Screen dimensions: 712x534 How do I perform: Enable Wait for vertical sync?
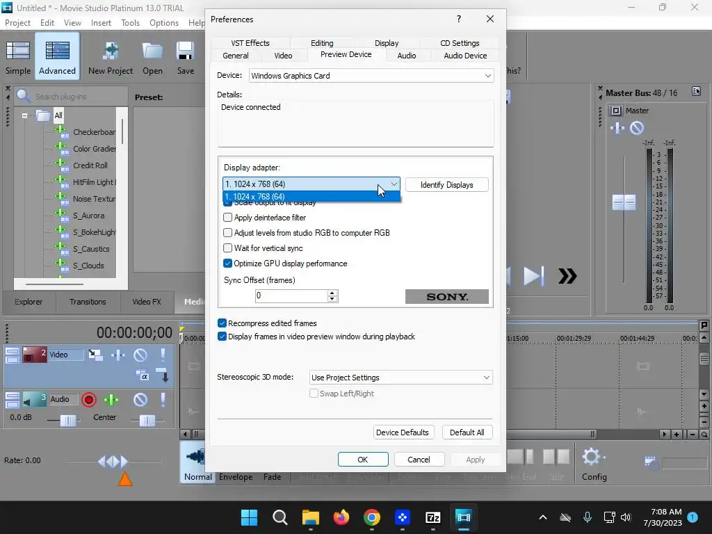click(x=228, y=248)
